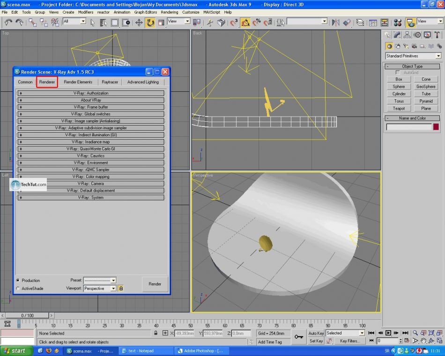Image resolution: width=445 pixels, height=356 pixels.
Task: Switch to Common tab in Render Scene
Action: [25, 82]
